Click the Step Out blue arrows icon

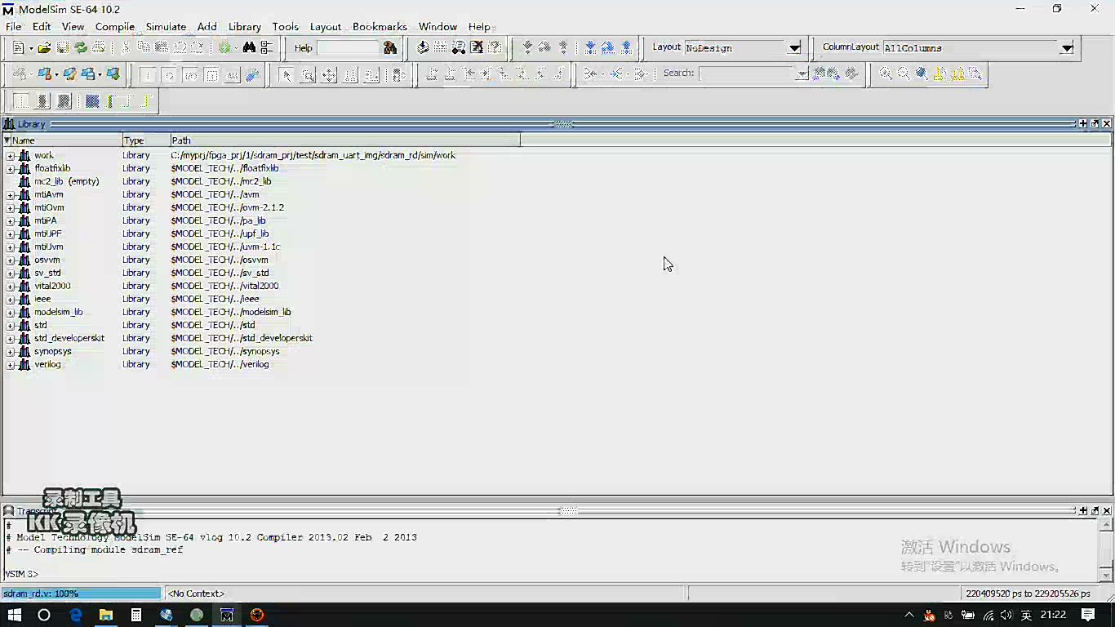626,48
